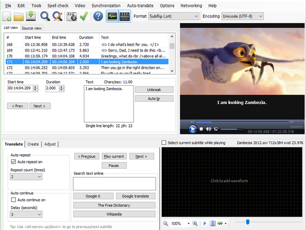
Task: Click the video position progress bar
Action: coord(242,122)
